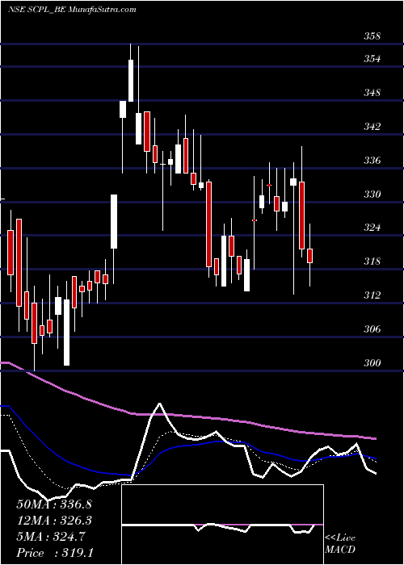Click the <<Live MACD label
Image resolution: width=404 pixels, height=565 pixels.
340,544
